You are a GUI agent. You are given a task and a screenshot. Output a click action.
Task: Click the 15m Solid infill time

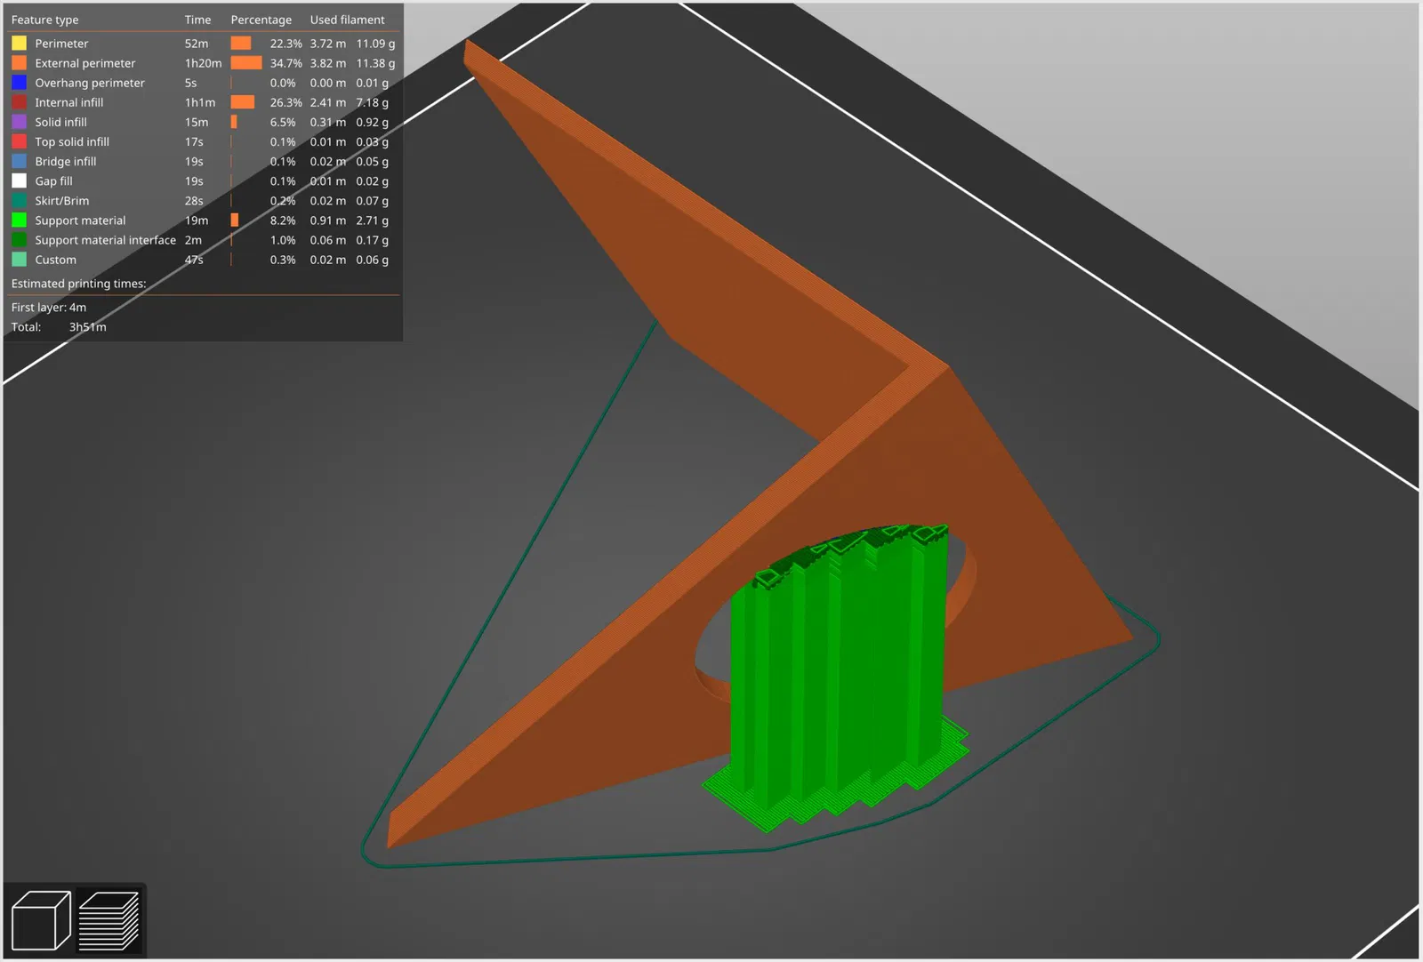(x=197, y=122)
